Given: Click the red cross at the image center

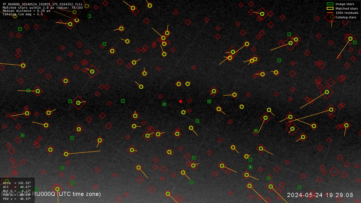Looking at the screenshot, I should pos(181,101).
